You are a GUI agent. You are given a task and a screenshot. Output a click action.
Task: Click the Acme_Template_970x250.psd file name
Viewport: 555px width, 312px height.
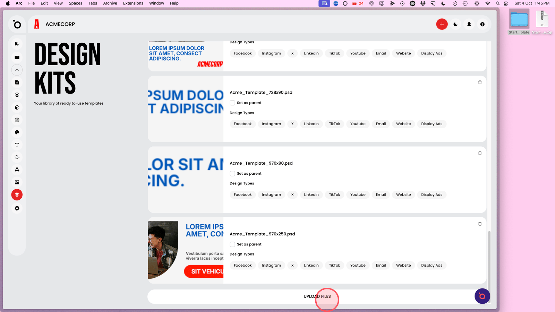point(262,234)
